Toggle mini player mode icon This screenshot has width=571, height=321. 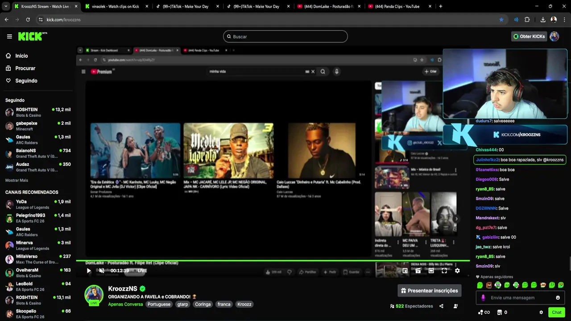(405, 271)
